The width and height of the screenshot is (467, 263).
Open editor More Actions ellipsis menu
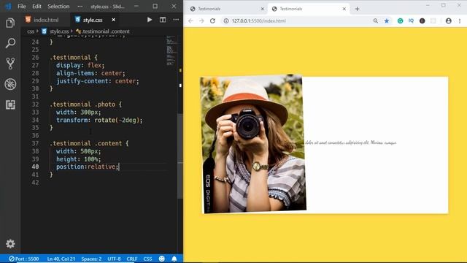click(x=176, y=20)
